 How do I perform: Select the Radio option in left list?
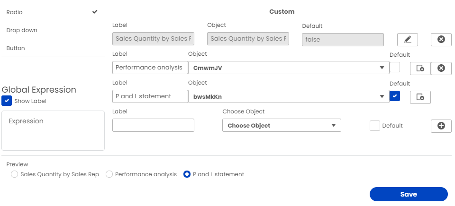pos(52,12)
